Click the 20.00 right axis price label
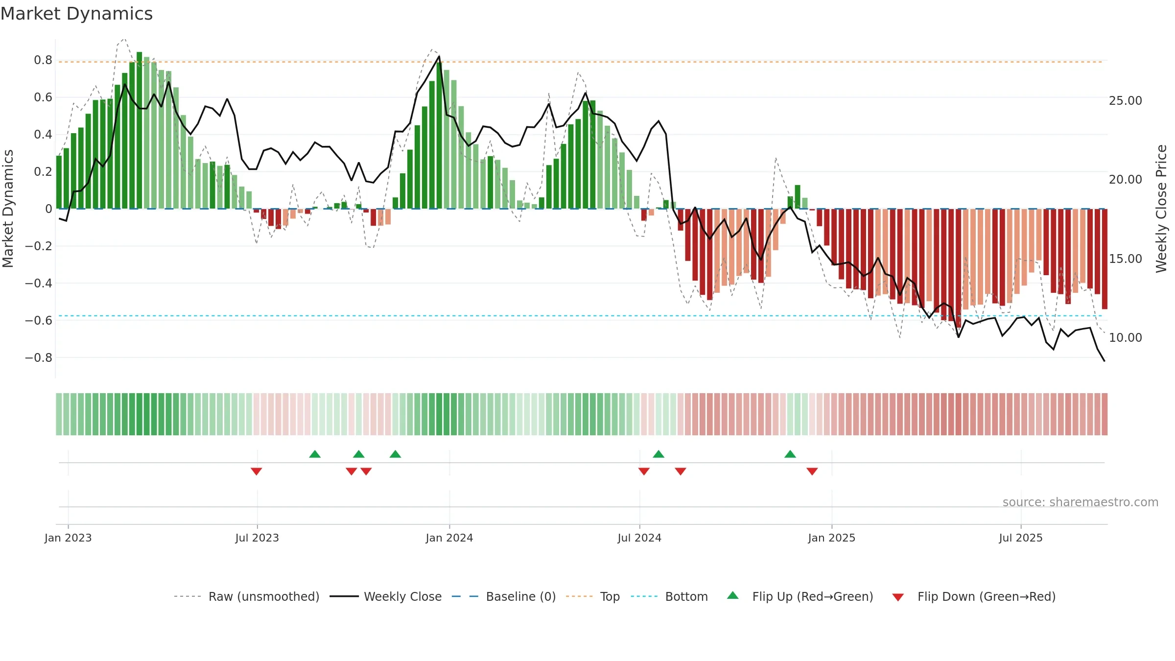This screenshot has height=661, width=1175. pos(1126,179)
